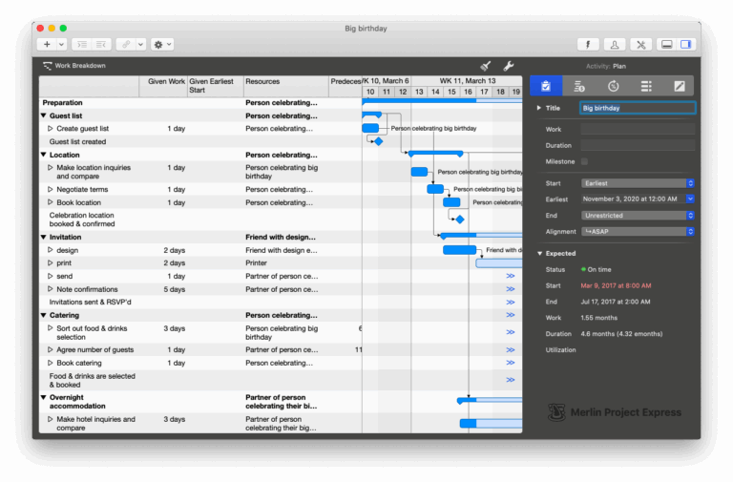Select the finances inspector tab
The width and height of the screenshot is (733, 482).
tap(579, 86)
